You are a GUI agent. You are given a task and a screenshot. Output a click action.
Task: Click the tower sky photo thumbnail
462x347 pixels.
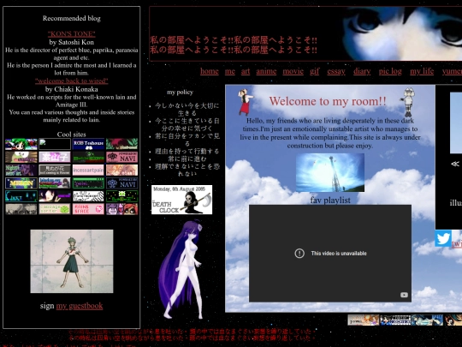pyautogui.click(x=330, y=172)
